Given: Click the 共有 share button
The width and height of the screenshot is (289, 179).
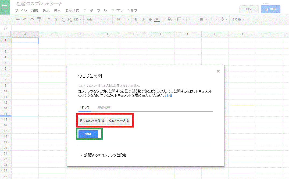Looking at the screenshot, I should coord(270,9).
